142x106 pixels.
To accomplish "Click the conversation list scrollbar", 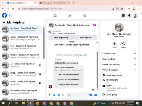I will click(x=44, y=43).
